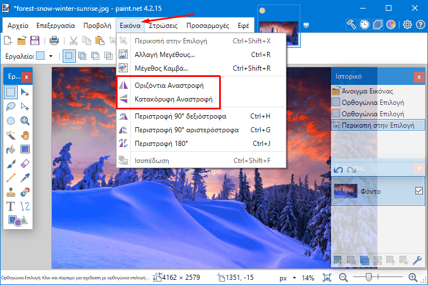Open the Αρχείο menu
This screenshot has height=285, width=428.
tap(18, 26)
